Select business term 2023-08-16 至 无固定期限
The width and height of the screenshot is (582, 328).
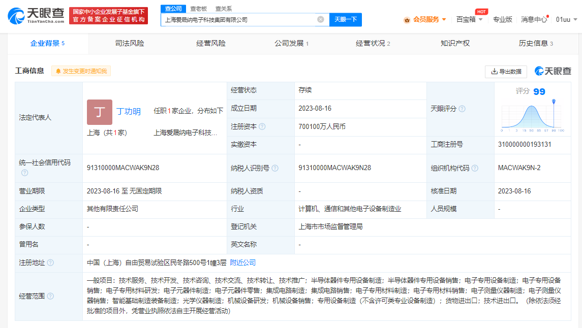(125, 191)
